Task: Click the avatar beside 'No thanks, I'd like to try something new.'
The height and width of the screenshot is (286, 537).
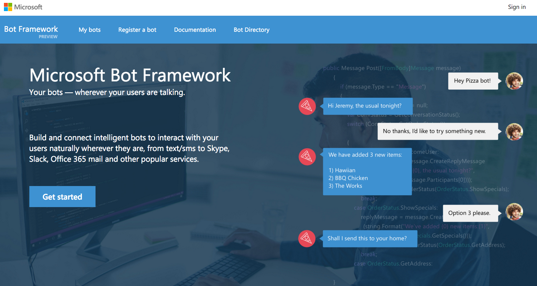Action: coord(514,131)
